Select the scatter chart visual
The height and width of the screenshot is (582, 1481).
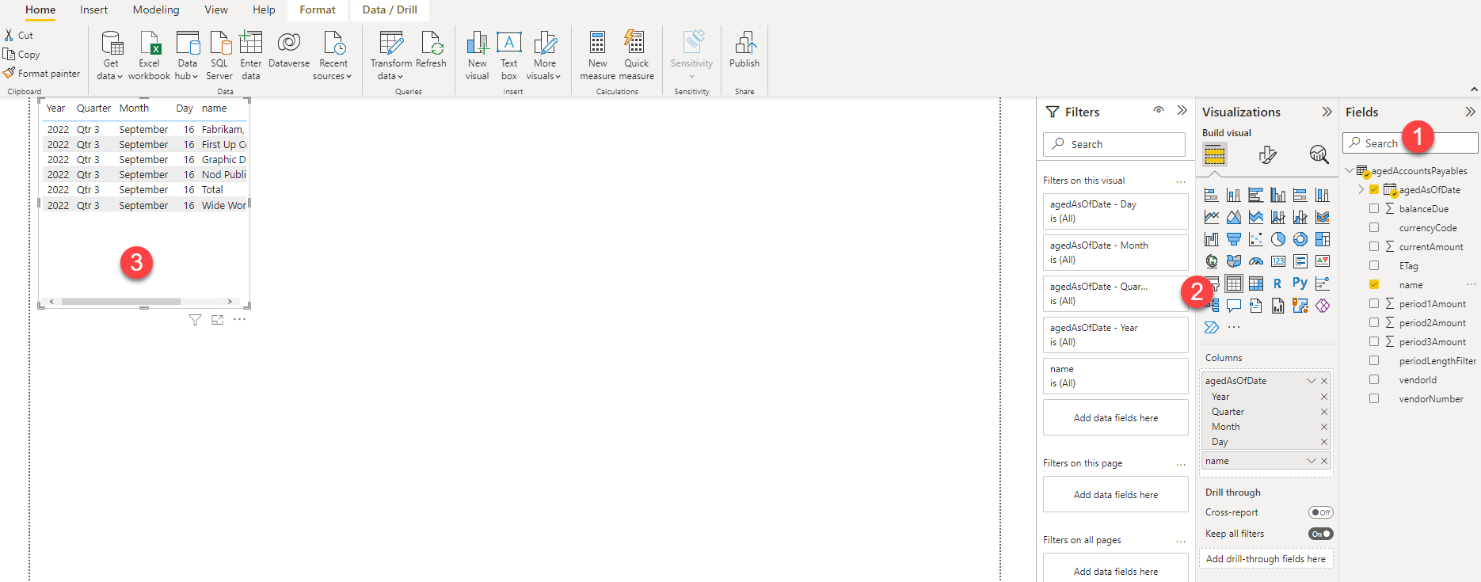1256,239
